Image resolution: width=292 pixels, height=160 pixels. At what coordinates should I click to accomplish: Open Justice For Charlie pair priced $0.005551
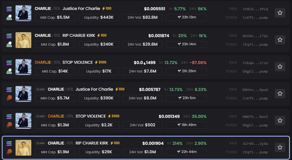81,8
